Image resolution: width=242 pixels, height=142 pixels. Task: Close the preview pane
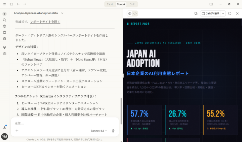(x=237, y=13)
